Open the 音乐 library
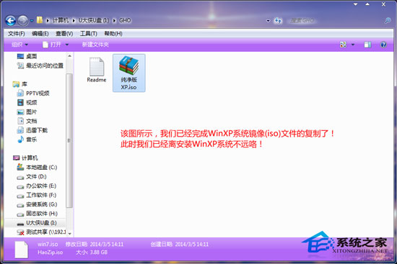Viewport: 397px width, 264px height. (x=27, y=140)
